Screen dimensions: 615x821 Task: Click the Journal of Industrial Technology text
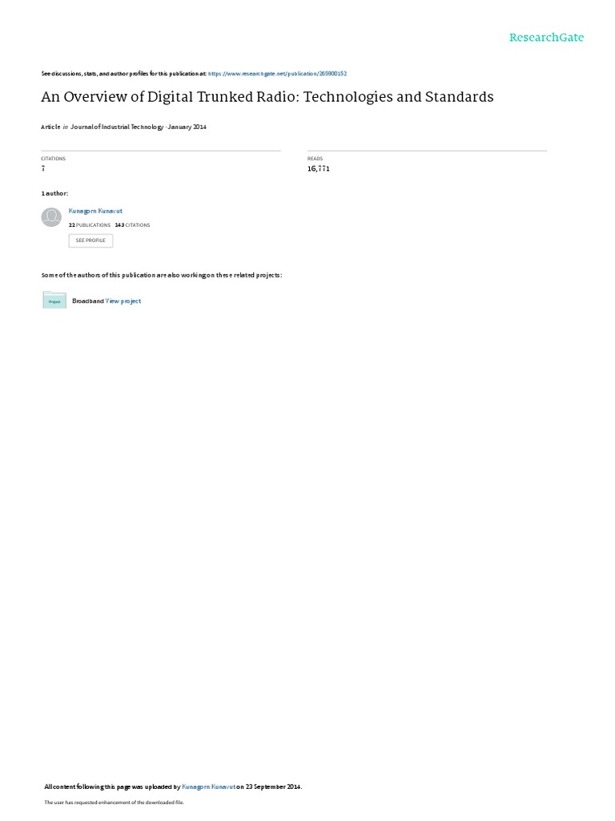(x=117, y=127)
